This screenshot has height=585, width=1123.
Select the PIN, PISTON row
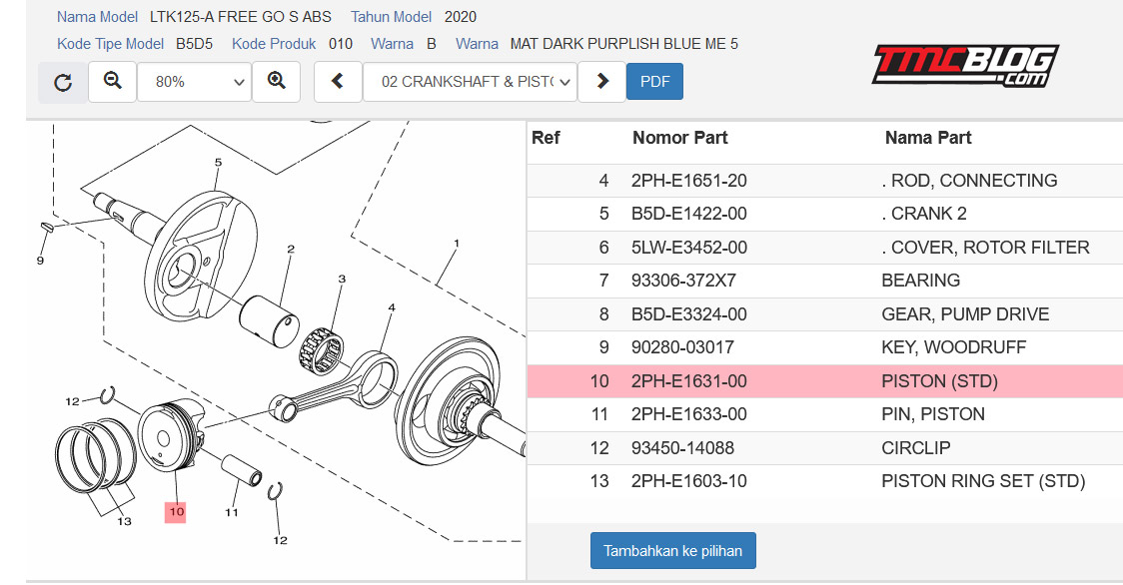click(825, 414)
